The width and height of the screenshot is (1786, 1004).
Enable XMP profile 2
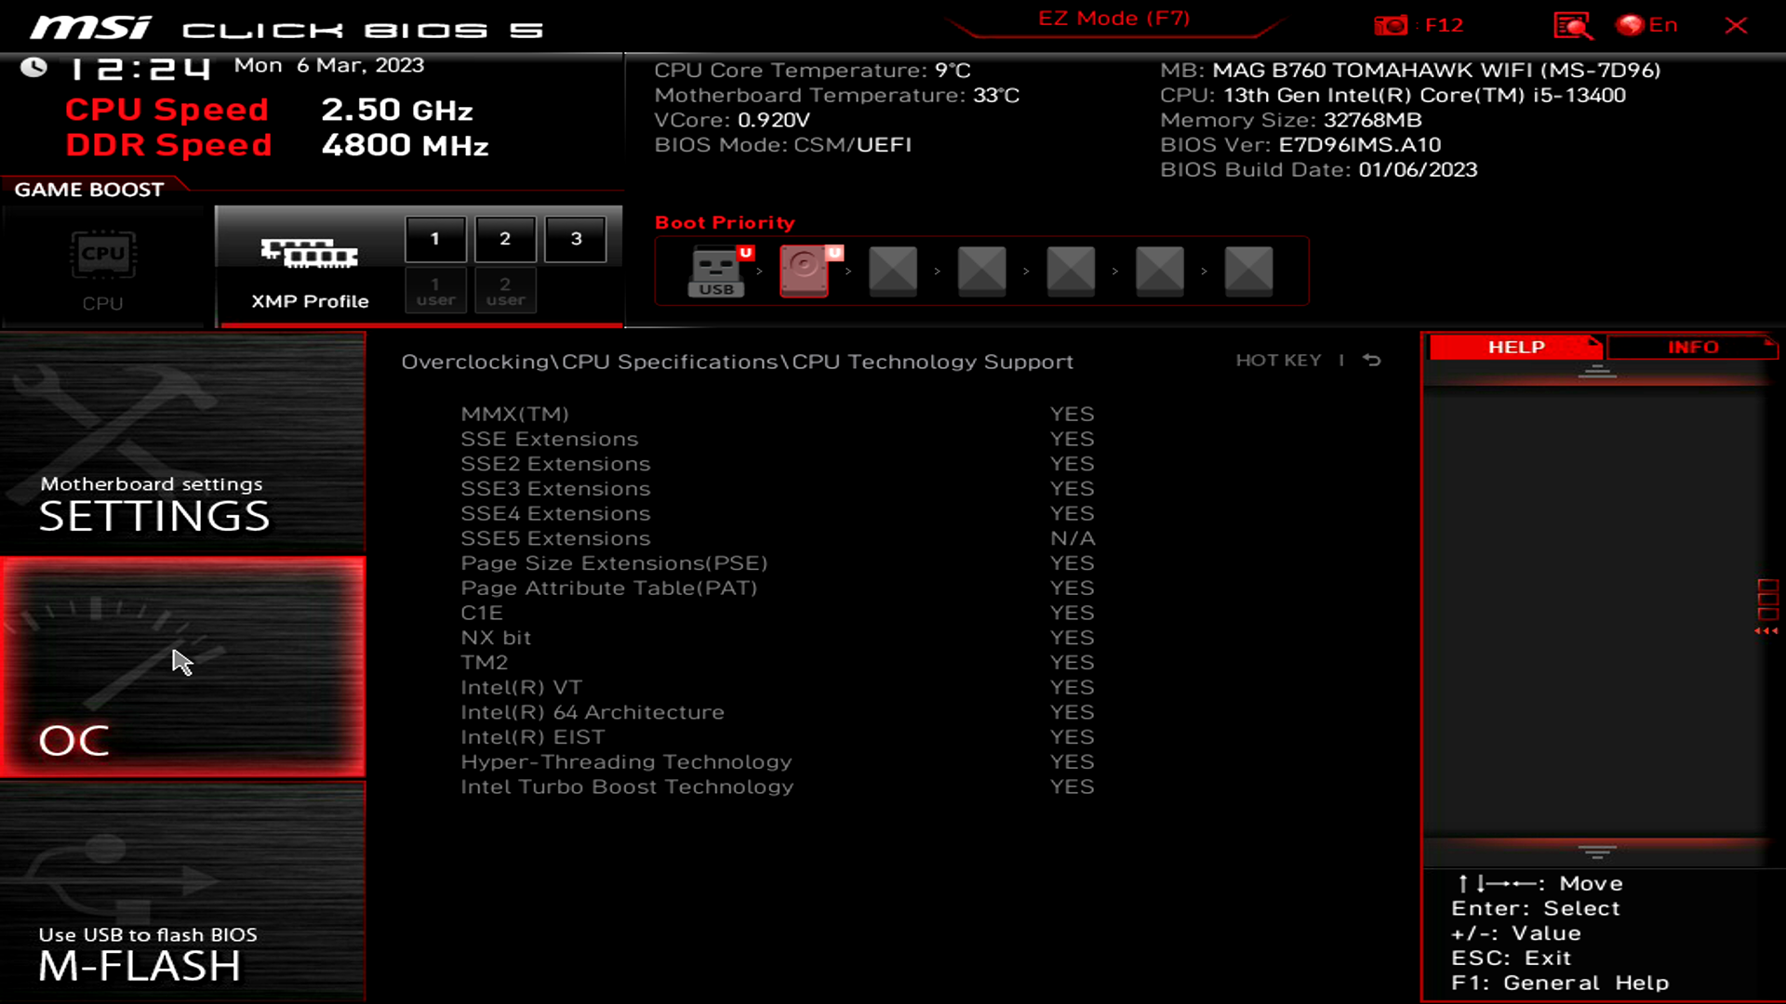pyautogui.click(x=505, y=239)
